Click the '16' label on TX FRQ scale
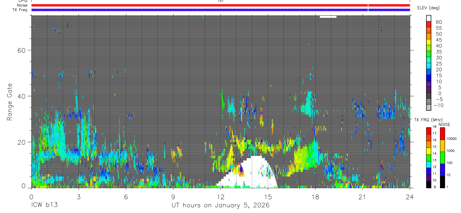Image resolution: width=461 pixels, height=213 pixels. pos(435,140)
